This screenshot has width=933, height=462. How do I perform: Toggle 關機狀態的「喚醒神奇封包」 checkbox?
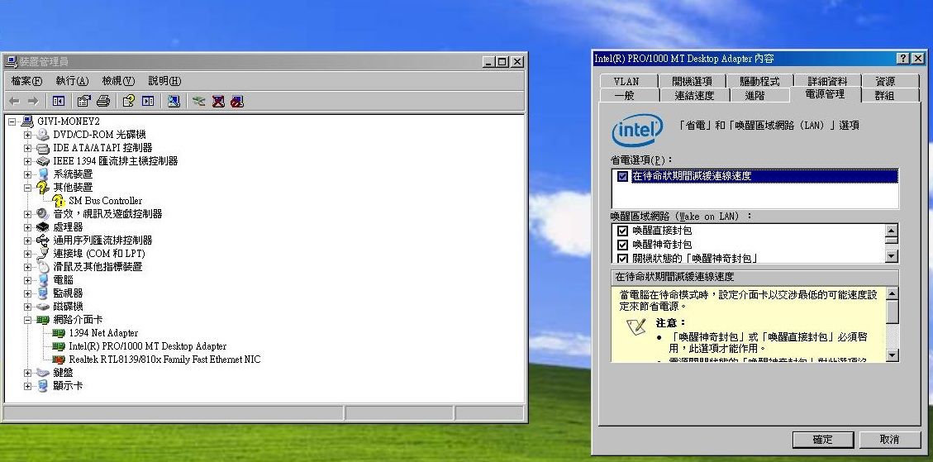coord(622,259)
